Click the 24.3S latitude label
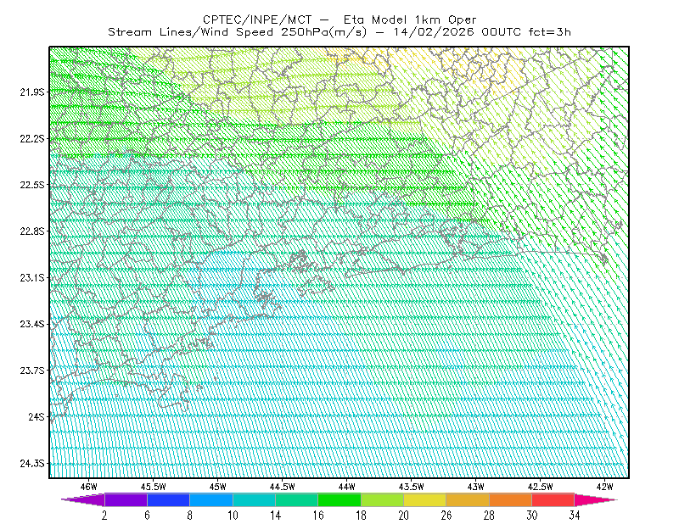The height and width of the screenshot is (524, 679). 32,464
